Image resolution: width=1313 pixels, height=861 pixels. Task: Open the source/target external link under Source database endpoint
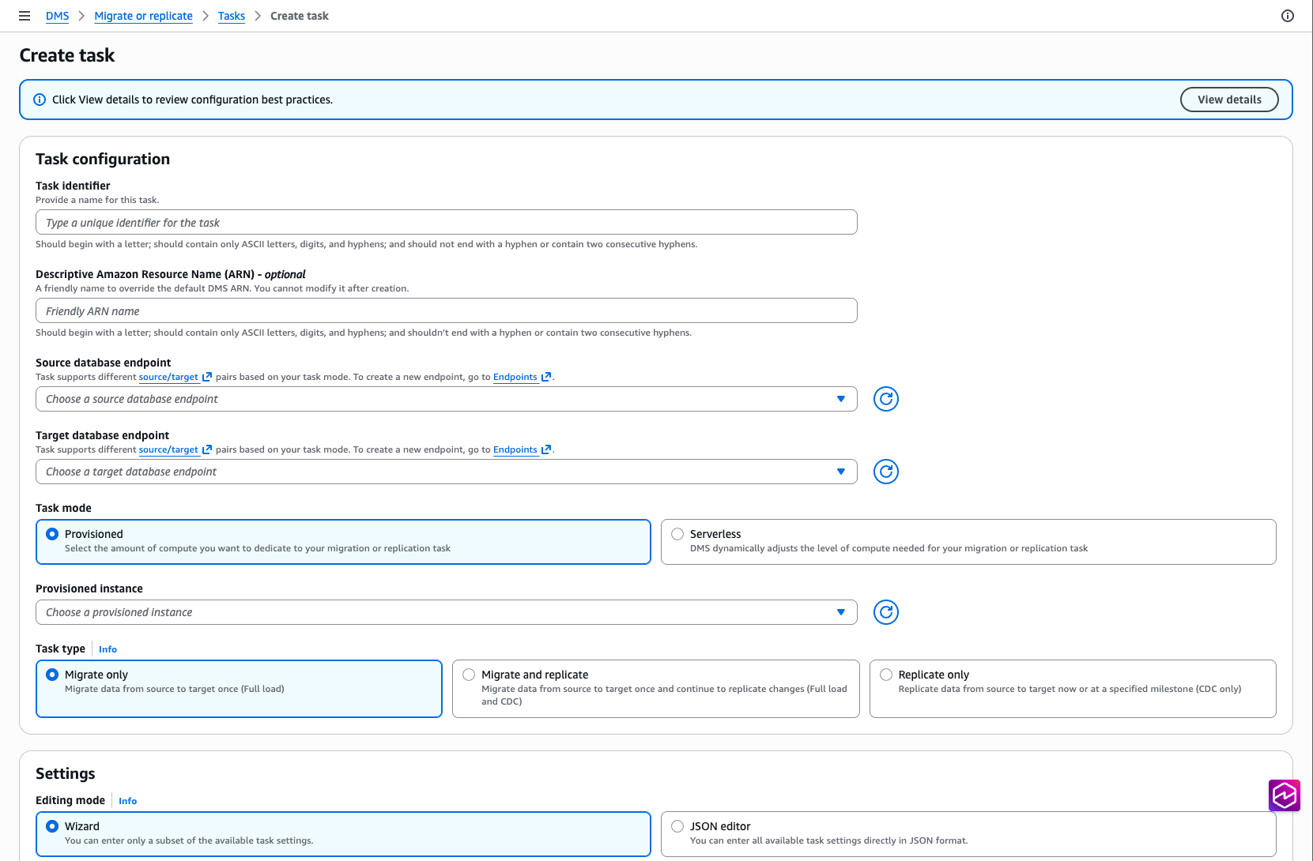[x=168, y=377]
